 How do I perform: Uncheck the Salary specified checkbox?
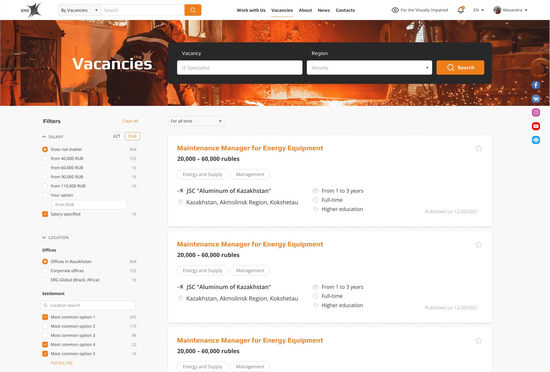coord(45,214)
